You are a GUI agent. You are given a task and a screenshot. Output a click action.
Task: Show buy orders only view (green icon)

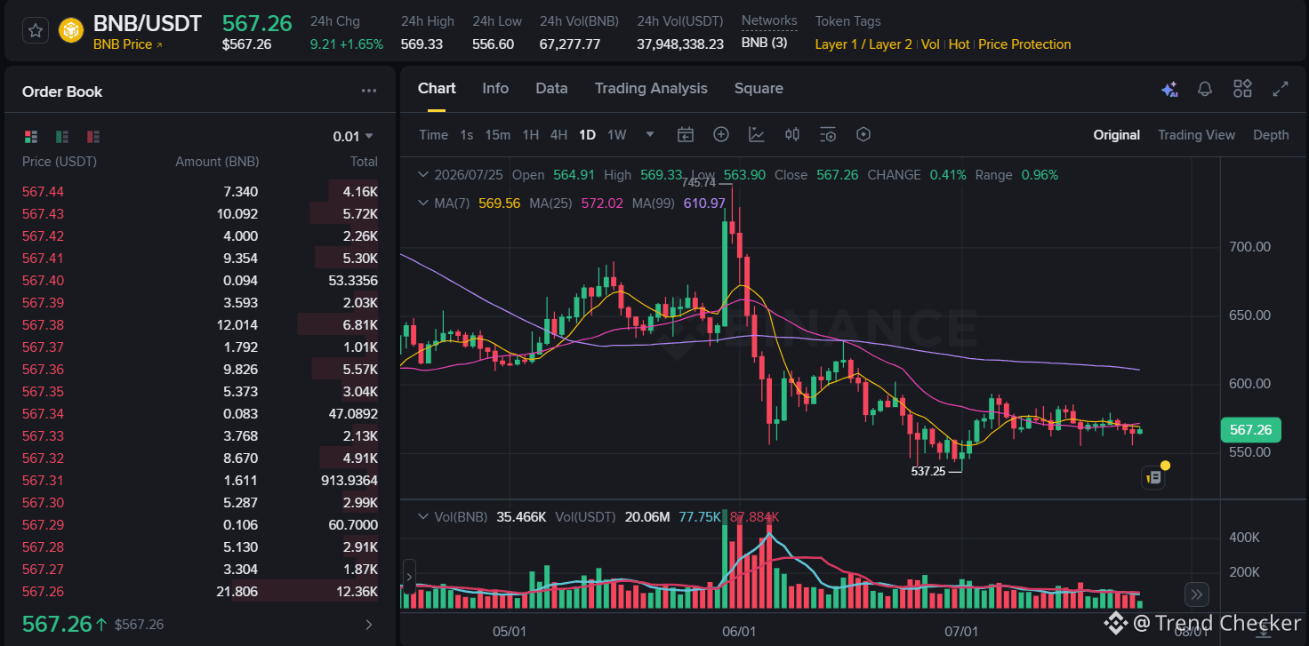pyautogui.click(x=62, y=136)
